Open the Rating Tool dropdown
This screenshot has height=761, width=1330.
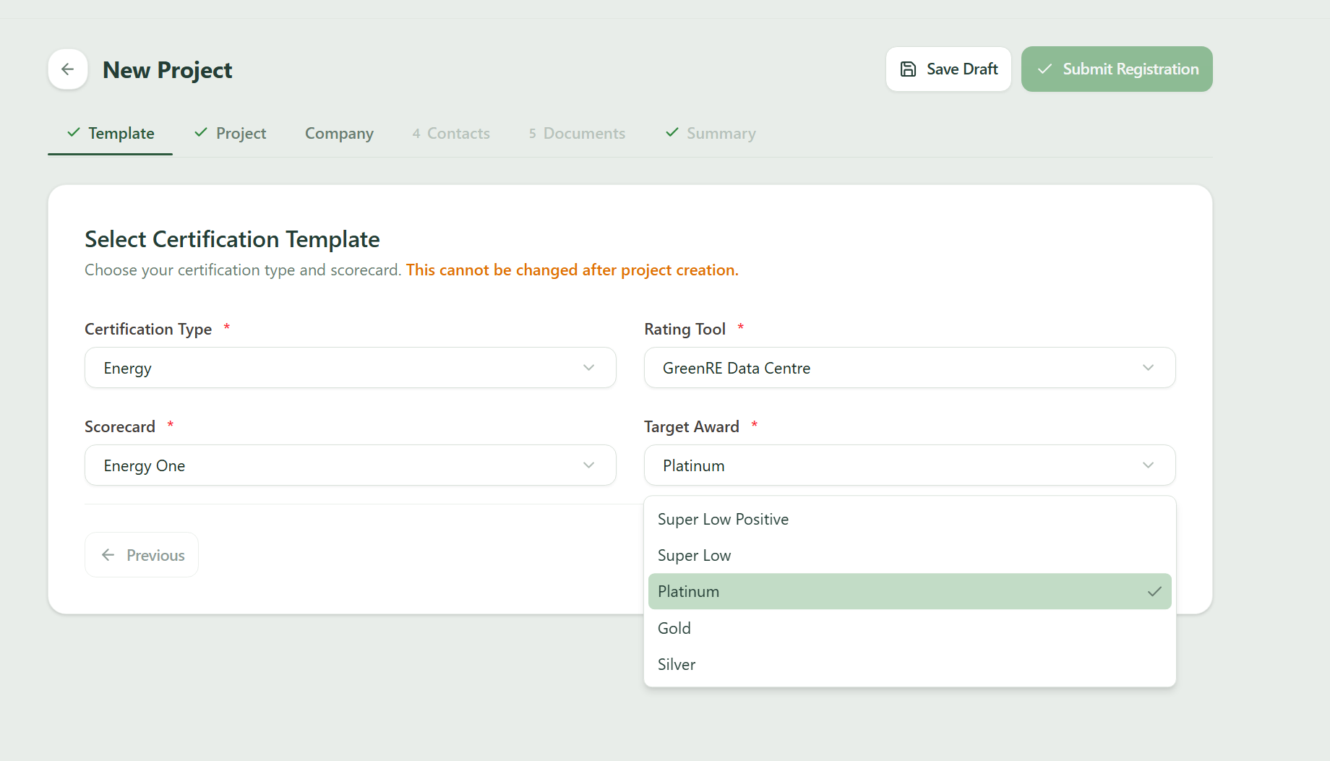coord(910,368)
